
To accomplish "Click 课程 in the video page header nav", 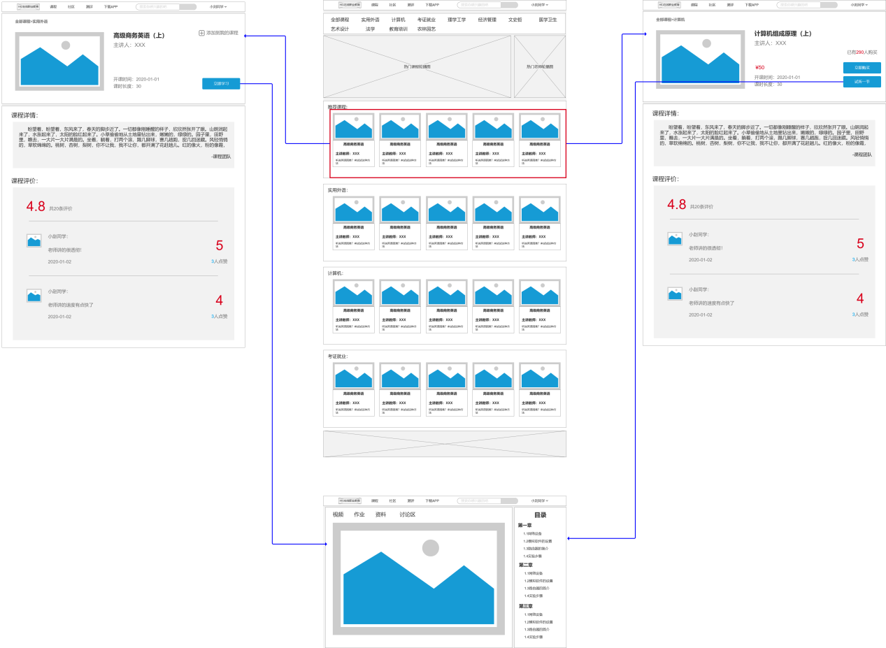I will [x=375, y=501].
